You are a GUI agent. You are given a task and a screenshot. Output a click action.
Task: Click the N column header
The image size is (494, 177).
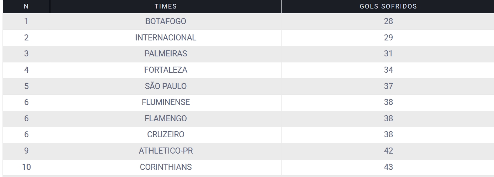click(26, 6)
